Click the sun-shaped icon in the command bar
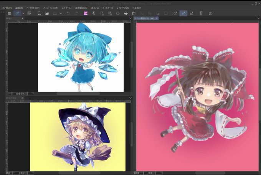 pyautogui.click(x=118, y=13)
